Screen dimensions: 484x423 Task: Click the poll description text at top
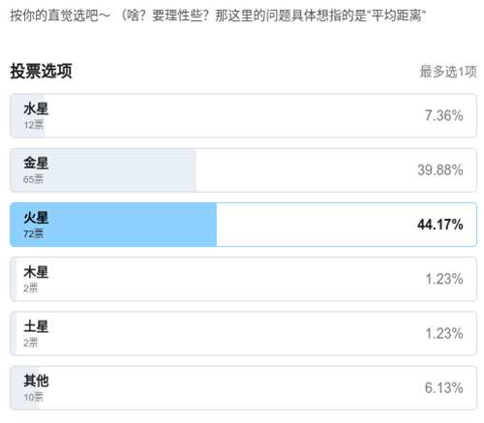click(218, 15)
